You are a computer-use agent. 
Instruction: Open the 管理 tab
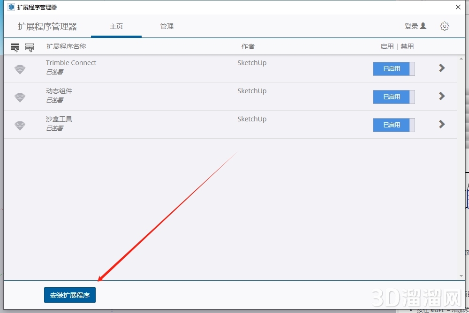[166, 27]
